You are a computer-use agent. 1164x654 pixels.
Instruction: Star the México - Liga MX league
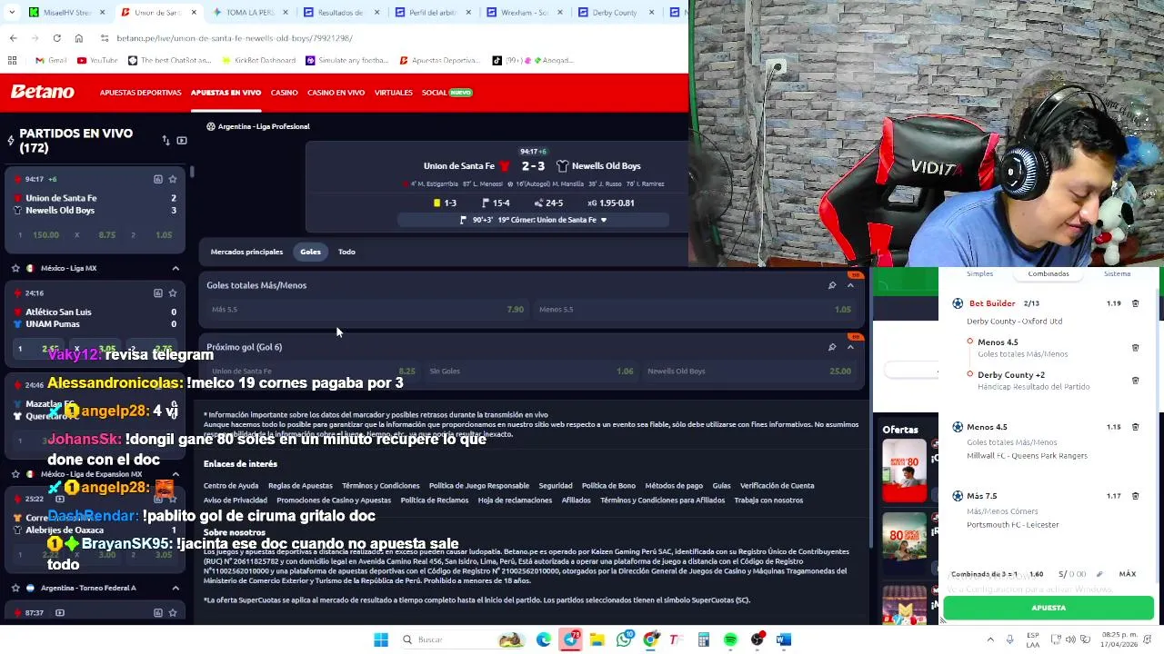[x=15, y=268]
